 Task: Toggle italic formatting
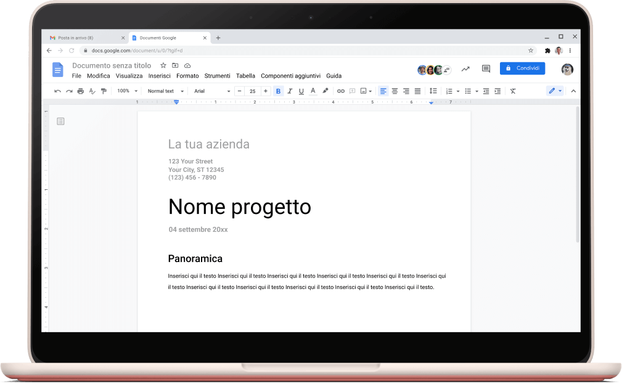point(290,91)
